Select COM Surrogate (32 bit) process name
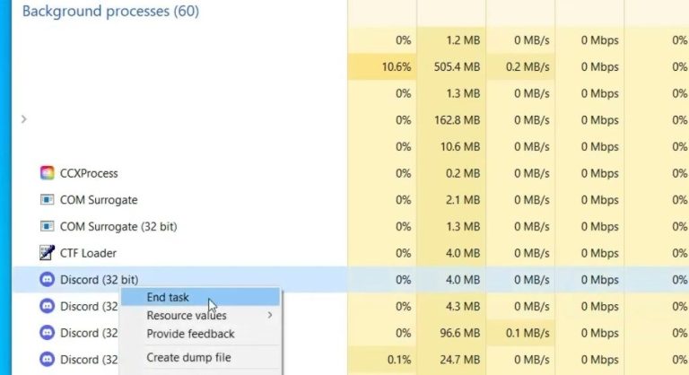 pos(118,227)
